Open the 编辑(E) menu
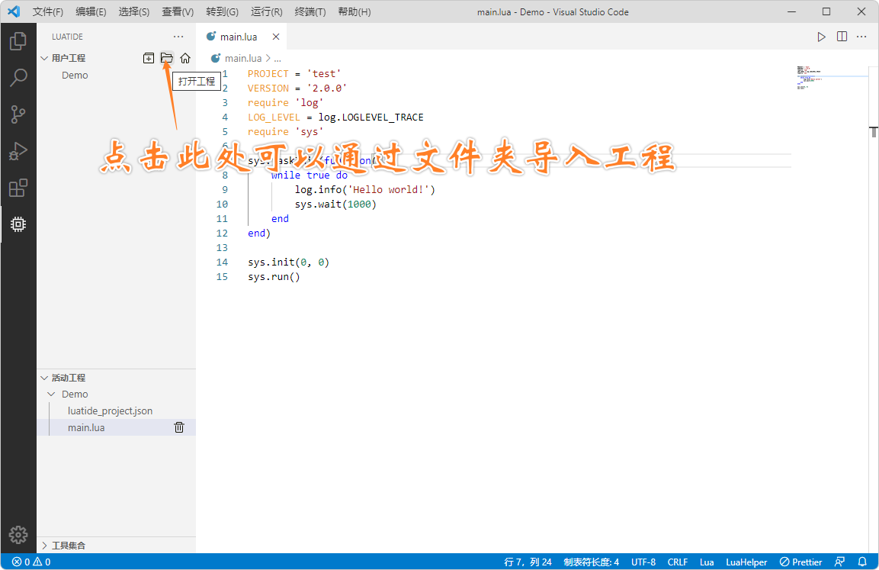 tap(91, 11)
